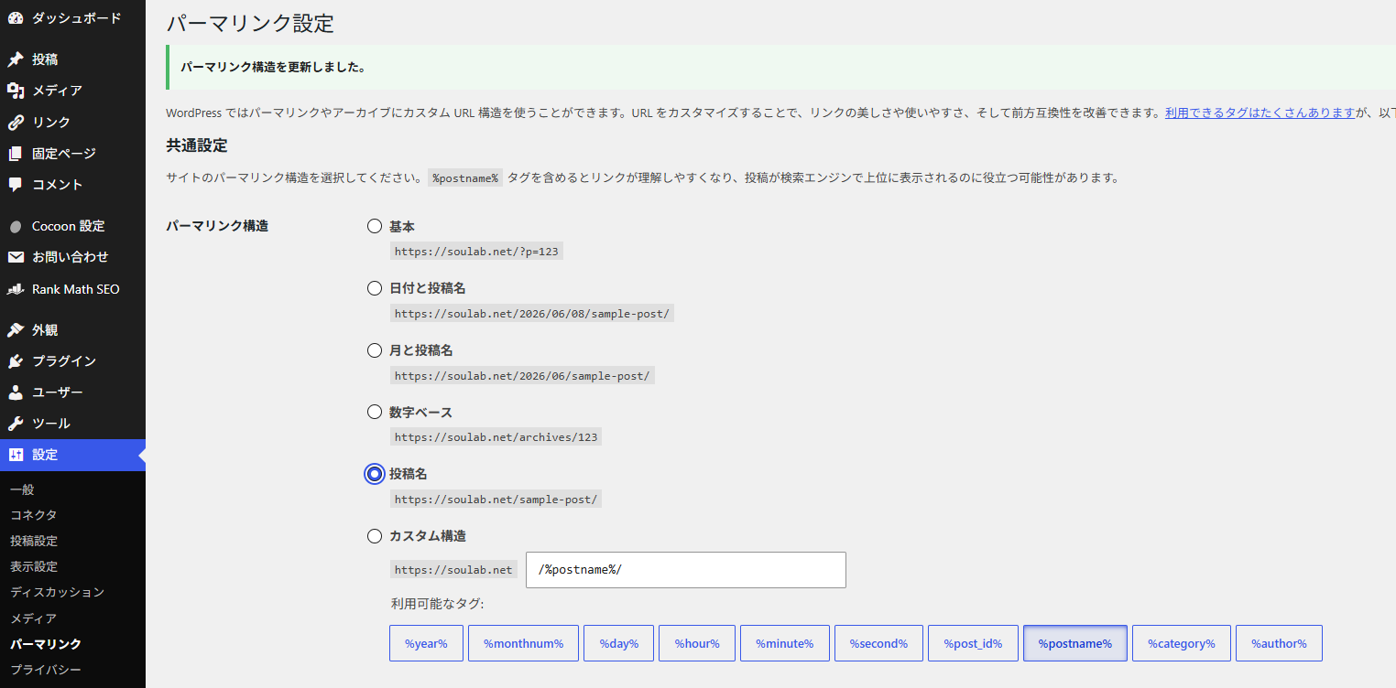Click the speech bubble icon beside コメント
This screenshot has width=1396, height=688.
(x=16, y=184)
